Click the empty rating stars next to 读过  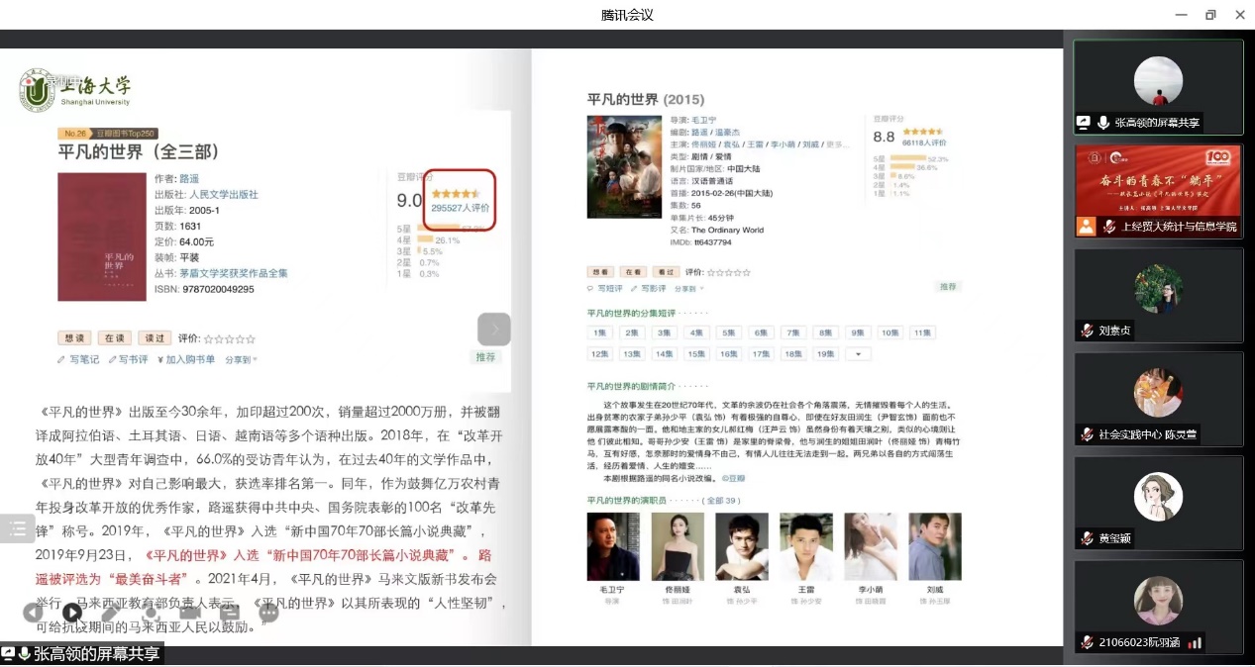(x=230, y=338)
